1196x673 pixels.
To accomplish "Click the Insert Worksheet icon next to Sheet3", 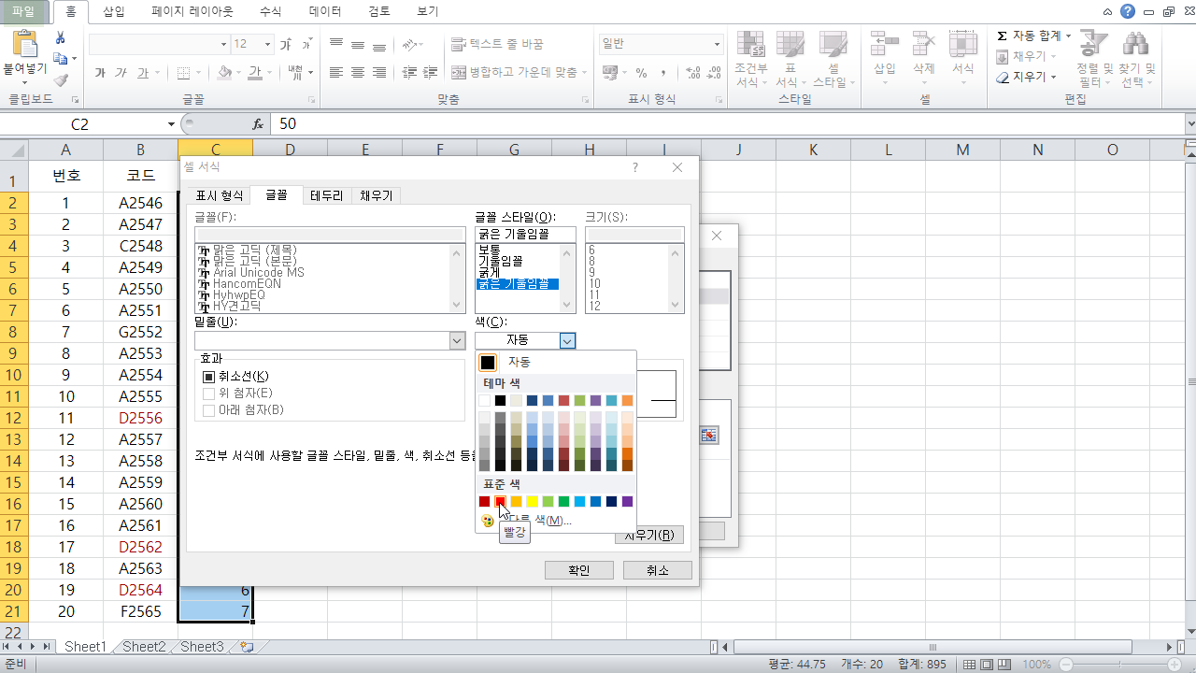I will tap(246, 647).
